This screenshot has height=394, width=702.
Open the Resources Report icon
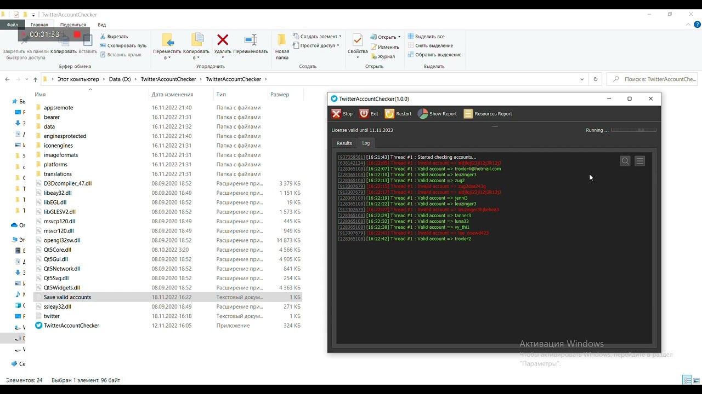pyautogui.click(x=468, y=114)
